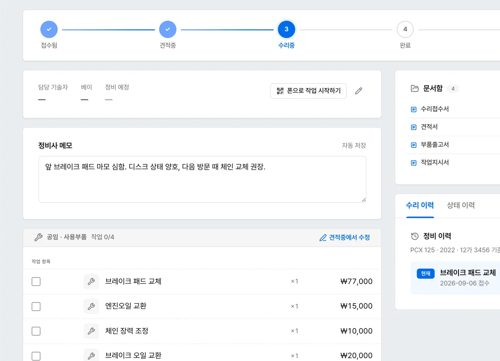Click the 베이 field label
Viewport: 500px width, 361px height.
pos(87,87)
